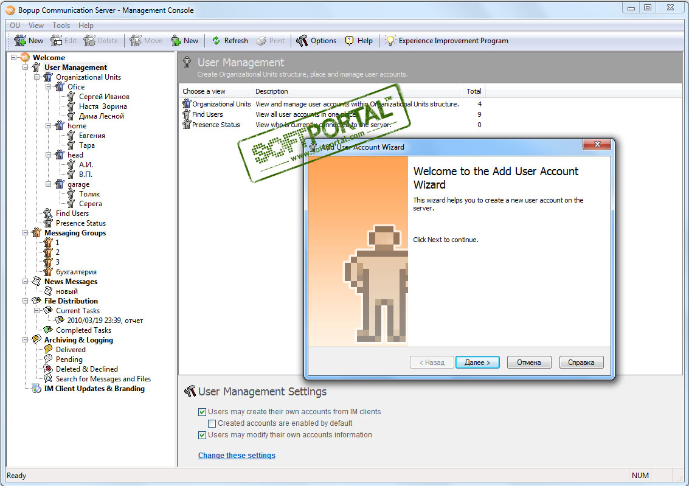Toggle users may create their own accounts
The height and width of the screenshot is (486, 689).
tap(202, 412)
